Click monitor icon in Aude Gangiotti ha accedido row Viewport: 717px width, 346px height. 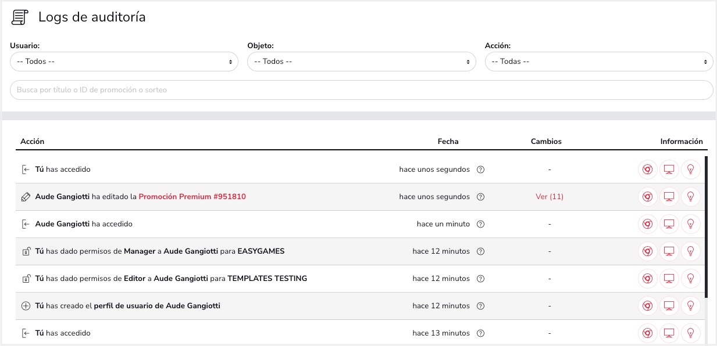click(669, 224)
